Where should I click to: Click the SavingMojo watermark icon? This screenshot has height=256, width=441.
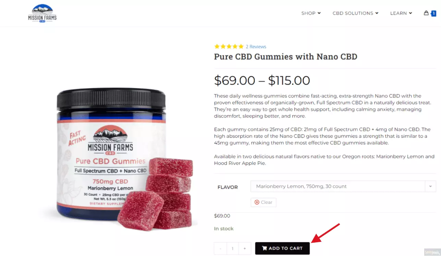click(x=432, y=252)
